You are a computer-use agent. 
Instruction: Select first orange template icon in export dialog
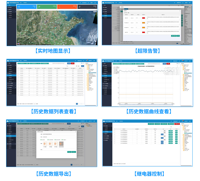(45, 144)
